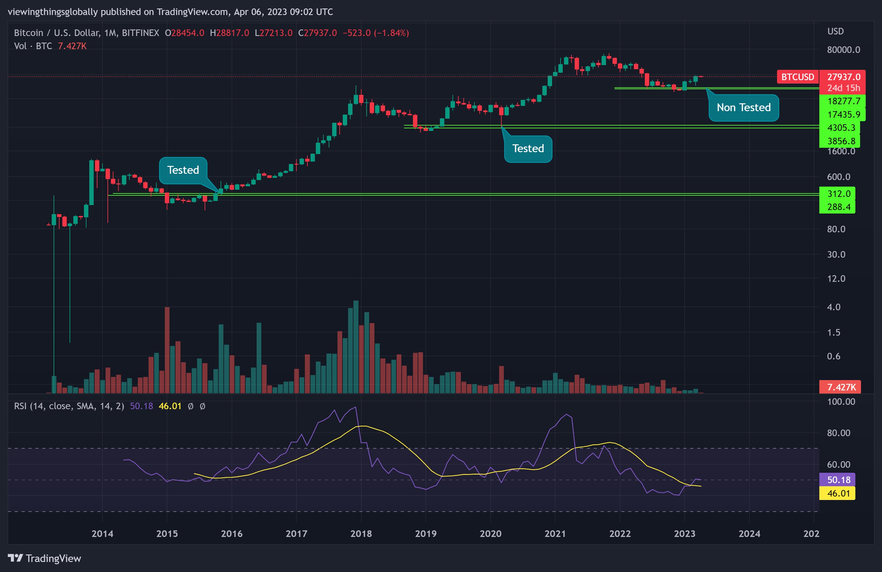
Task: Click the 3856.8 green price label
Action: tap(840, 141)
